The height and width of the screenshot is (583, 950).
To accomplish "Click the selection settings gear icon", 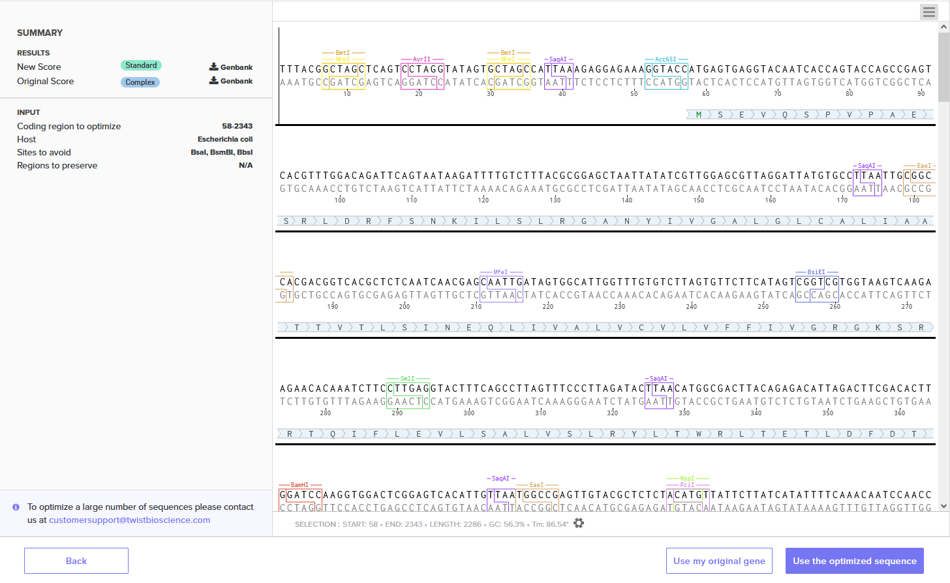I will coord(579,523).
